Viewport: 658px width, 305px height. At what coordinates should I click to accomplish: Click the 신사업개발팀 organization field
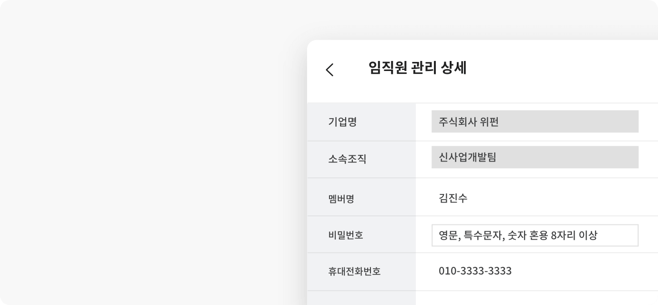click(535, 157)
